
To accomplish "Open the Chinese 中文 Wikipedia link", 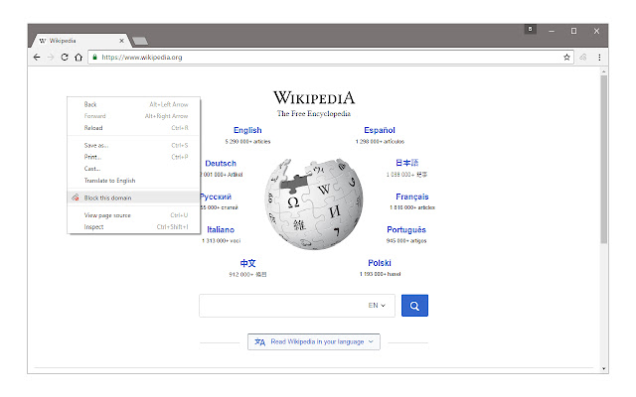I will click(247, 263).
